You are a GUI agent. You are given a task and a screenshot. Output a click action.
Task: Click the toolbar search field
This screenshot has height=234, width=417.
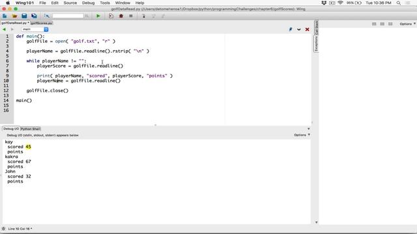click(x=68, y=16)
